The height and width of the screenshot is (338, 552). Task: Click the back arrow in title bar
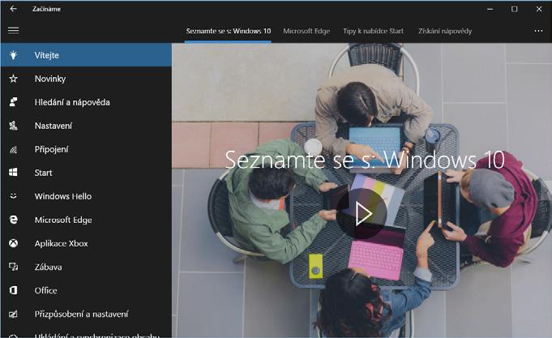click(13, 8)
